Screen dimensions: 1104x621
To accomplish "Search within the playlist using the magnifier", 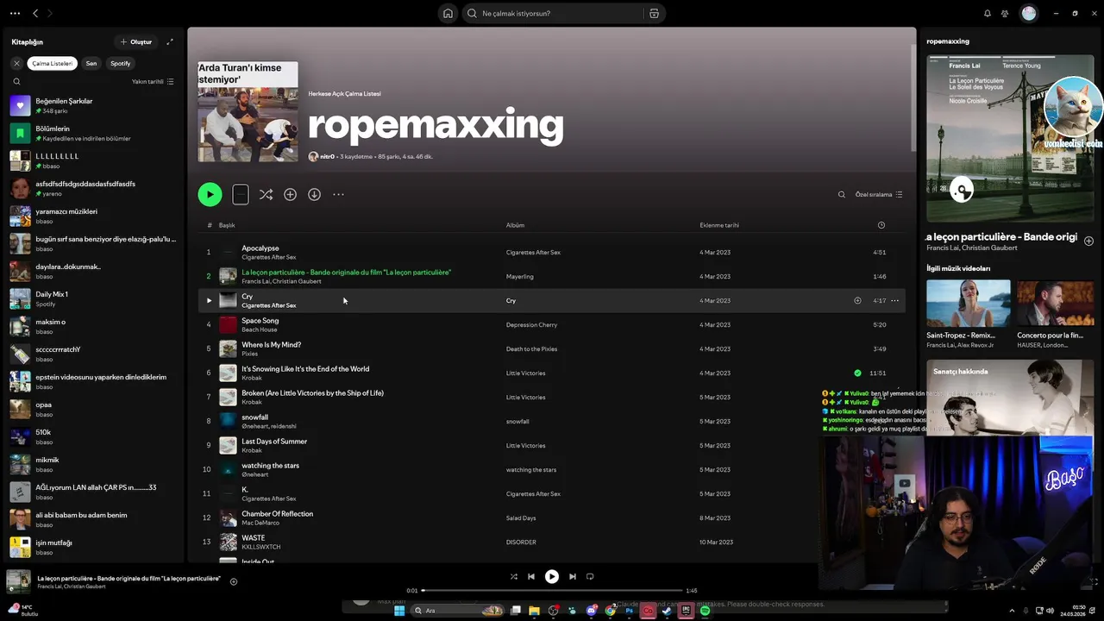I will (842, 194).
